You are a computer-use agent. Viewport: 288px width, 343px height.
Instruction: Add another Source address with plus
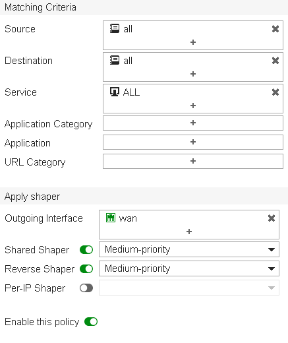pyautogui.click(x=193, y=42)
